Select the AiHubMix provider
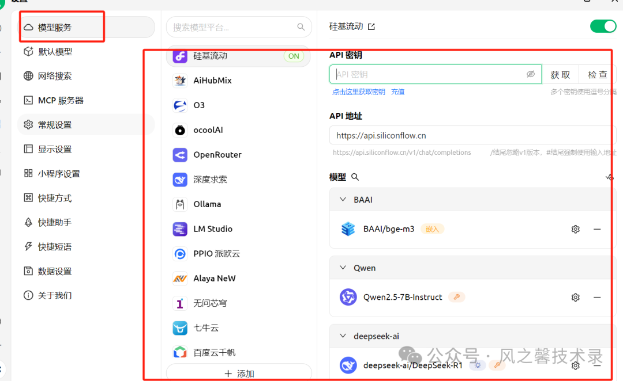Viewport: 623px width, 381px height. [238, 81]
